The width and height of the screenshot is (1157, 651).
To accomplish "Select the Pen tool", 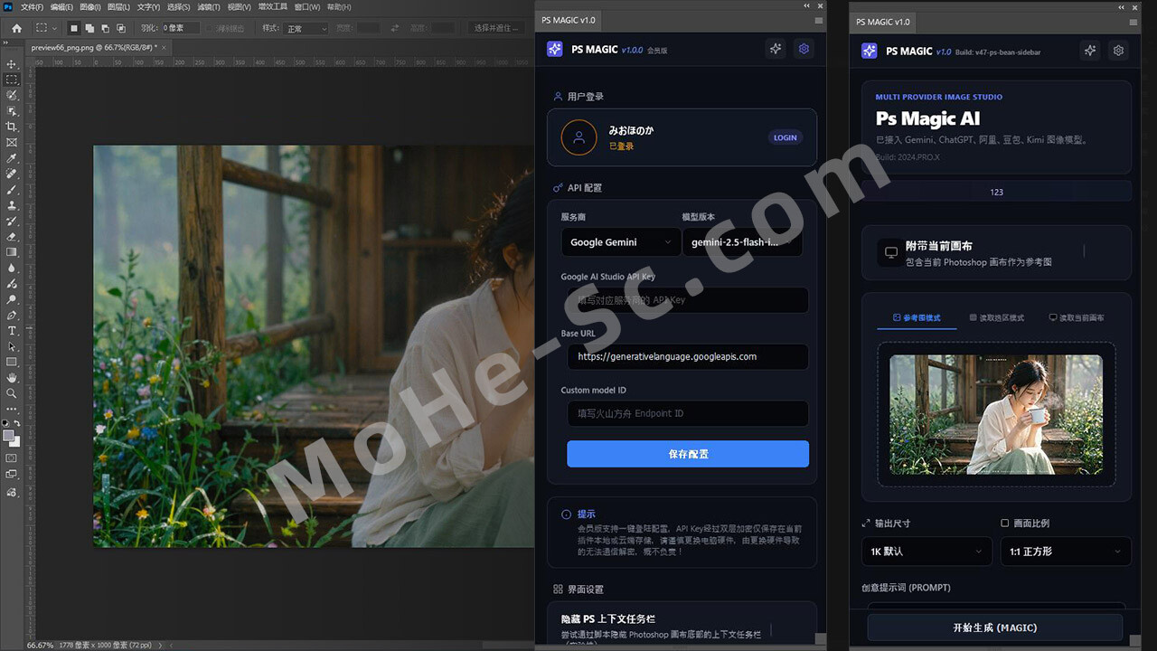I will 12,316.
